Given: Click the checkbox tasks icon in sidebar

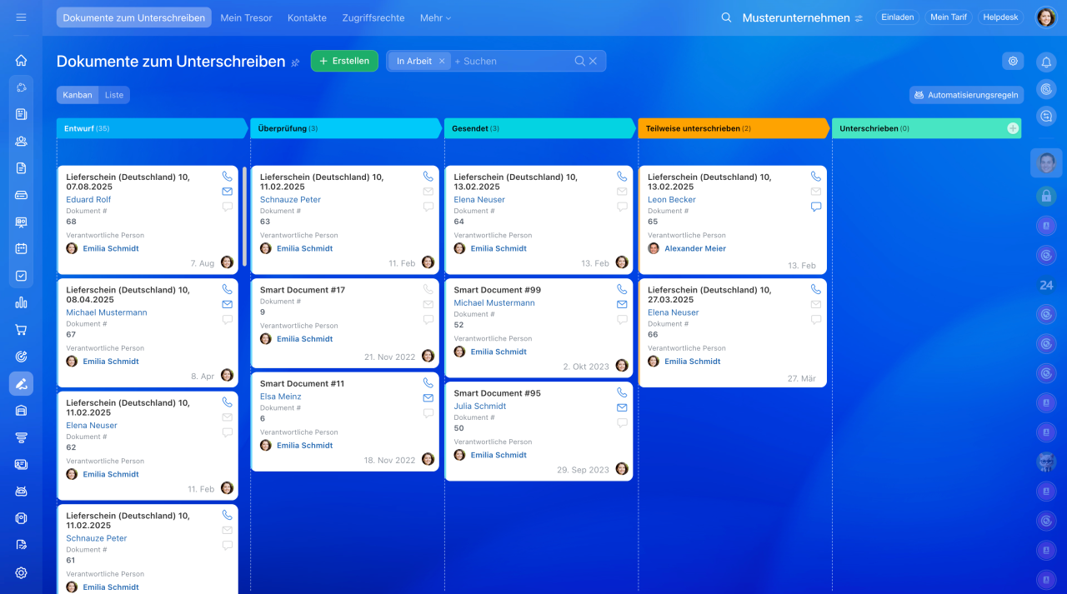Looking at the screenshot, I should [21, 276].
